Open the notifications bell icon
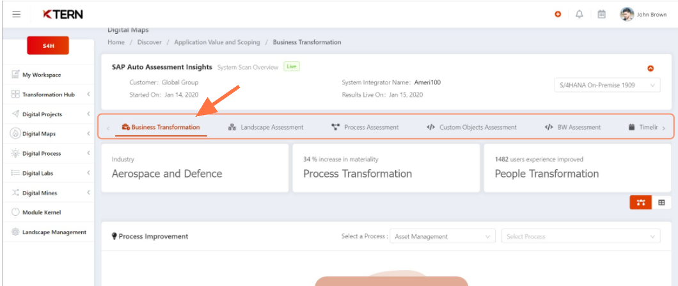The image size is (678, 286). click(x=579, y=14)
